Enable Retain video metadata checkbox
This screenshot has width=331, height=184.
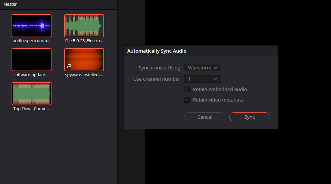point(187,100)
